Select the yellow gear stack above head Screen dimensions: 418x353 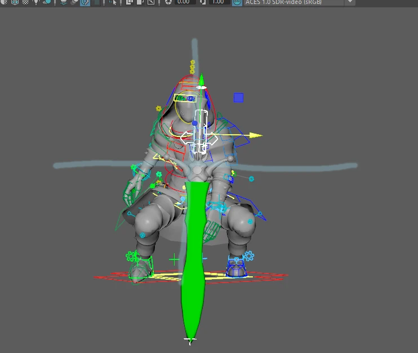click(192, 67)
